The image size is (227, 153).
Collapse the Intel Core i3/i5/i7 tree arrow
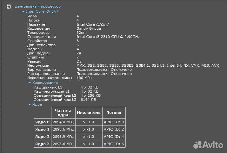23,11
